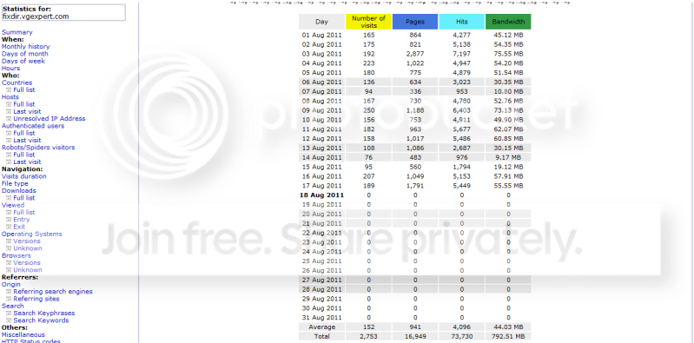Viewport: 694px width, 343px height.
Task: Open the Hosts report
Action: click(10, 97)
